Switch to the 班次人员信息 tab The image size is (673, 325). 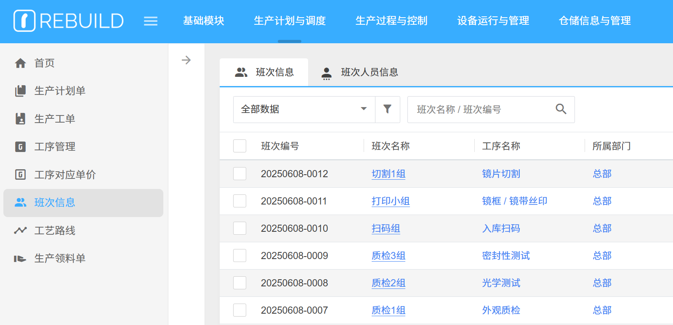coord(360,72)
